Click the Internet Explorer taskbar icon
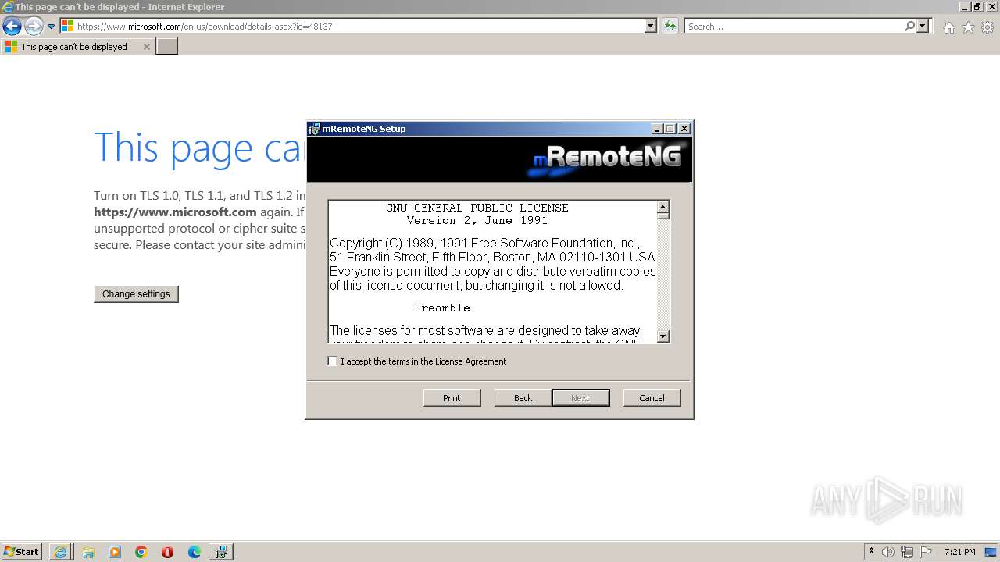 (x=61, y=552)
